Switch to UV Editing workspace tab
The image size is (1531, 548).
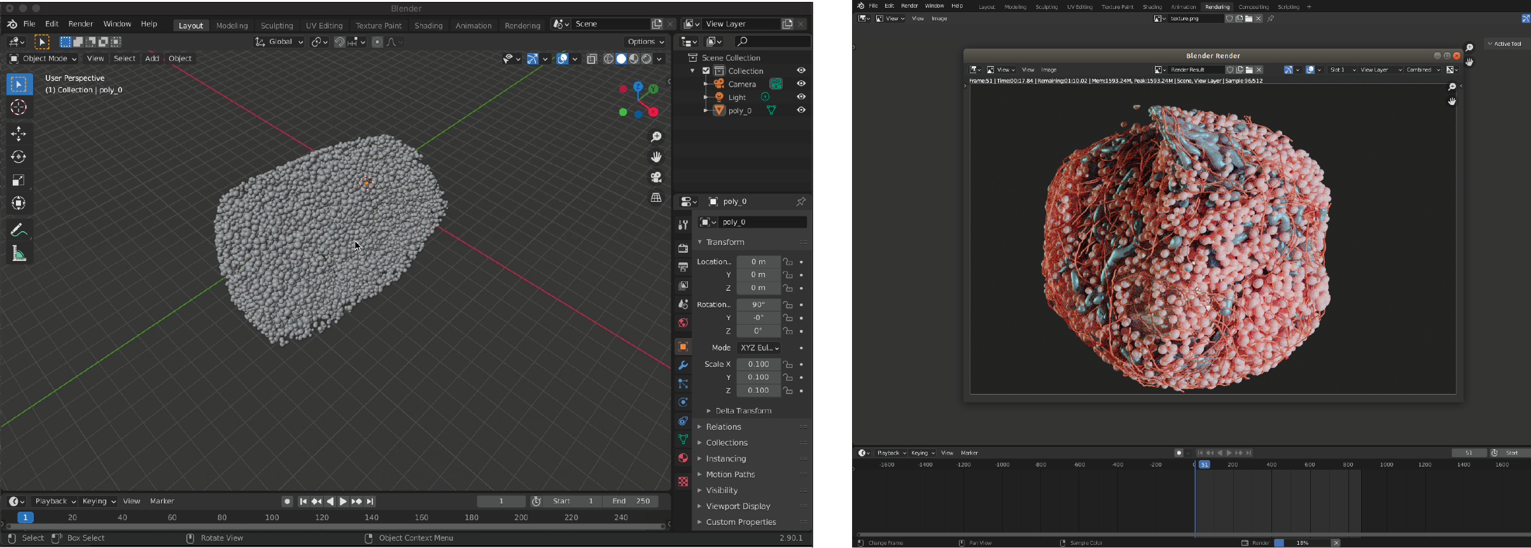[x=324, y=25]
